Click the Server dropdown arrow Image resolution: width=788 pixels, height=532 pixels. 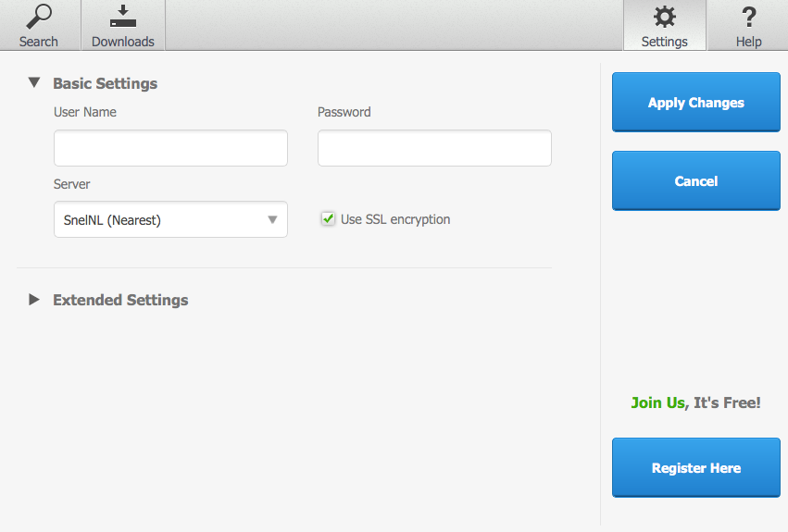pos(272,219)
